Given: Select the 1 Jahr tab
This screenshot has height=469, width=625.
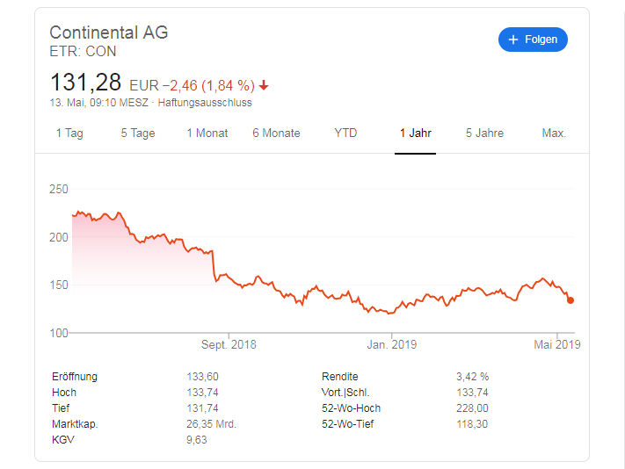Looking at the screenshot, I should point(415,133).
